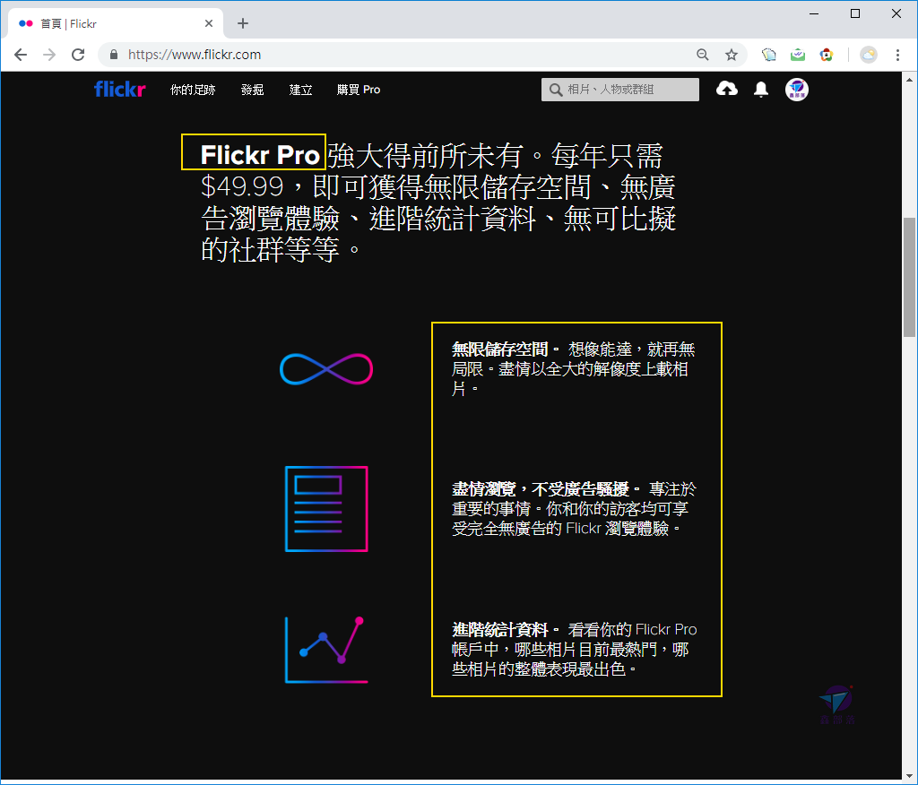The width and height of the screenshot is (918, 785).
Task: Open the Chrome profile avatar
Action: coord(868,55)
